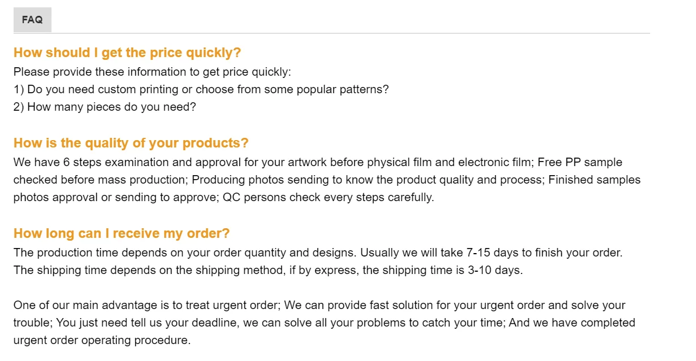
Task: Click the "3-10 days" shipping time text
Action: coord(496,270)
